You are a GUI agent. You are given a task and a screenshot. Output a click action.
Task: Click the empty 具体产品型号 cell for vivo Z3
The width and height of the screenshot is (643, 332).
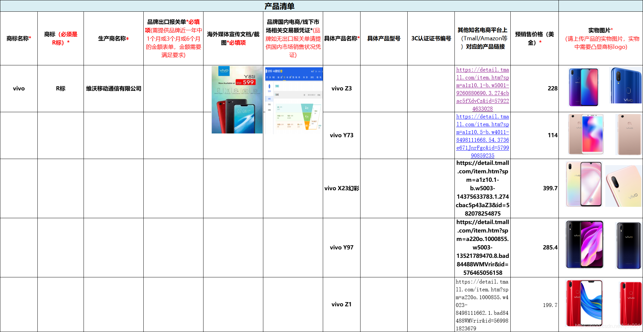coord(384,88)
